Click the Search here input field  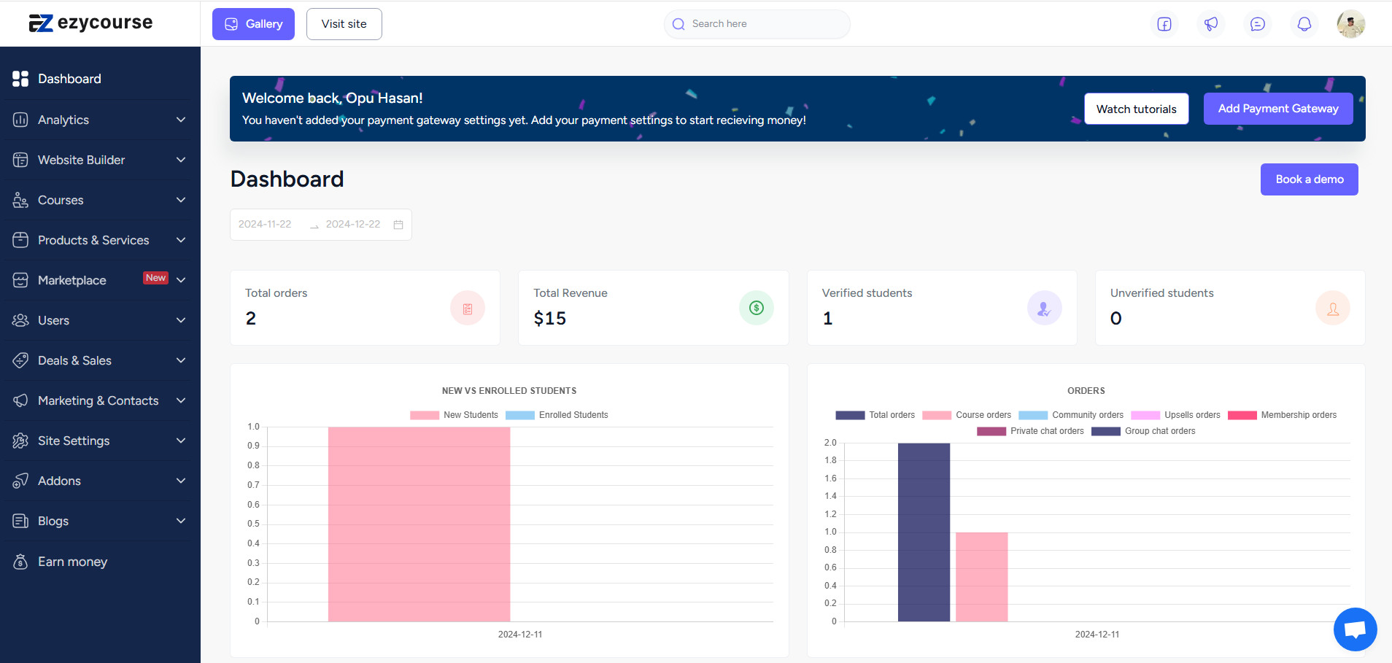click(x=757, y=24)
